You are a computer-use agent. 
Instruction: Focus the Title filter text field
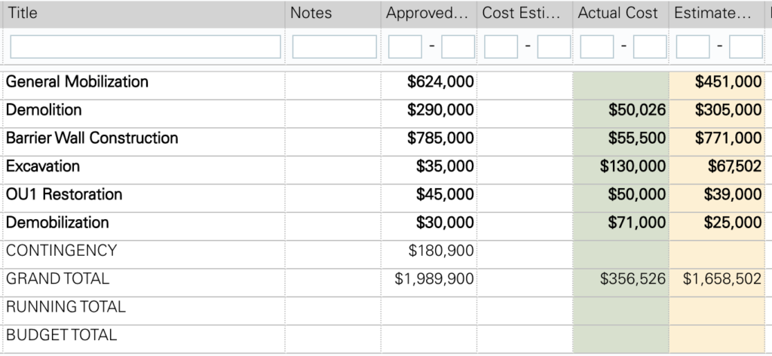point(146,47)
